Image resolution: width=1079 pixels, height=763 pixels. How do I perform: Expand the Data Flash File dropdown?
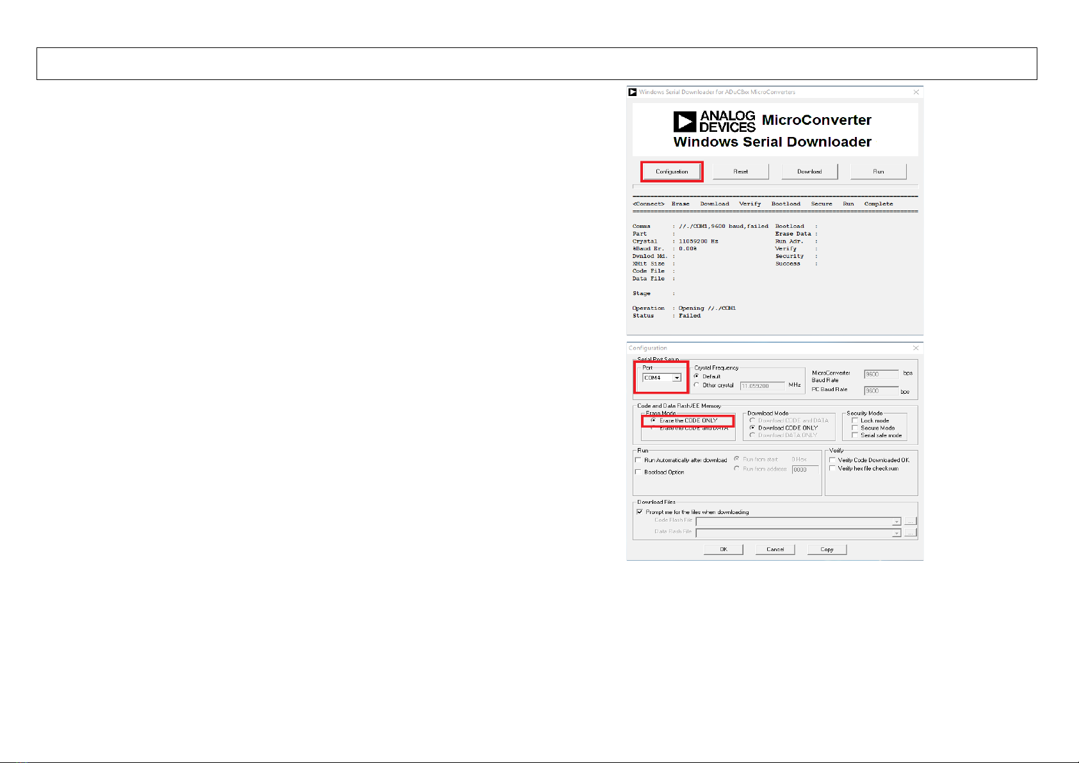point(896,533)
